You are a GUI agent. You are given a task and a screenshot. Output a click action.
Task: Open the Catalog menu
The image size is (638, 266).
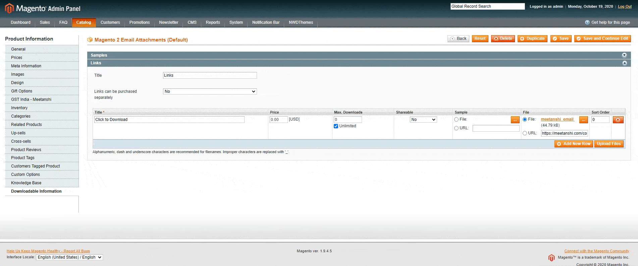tap(84, 22)
